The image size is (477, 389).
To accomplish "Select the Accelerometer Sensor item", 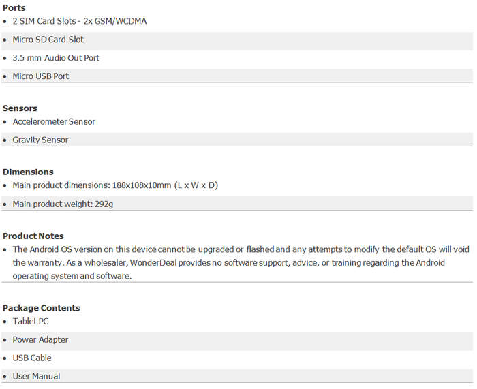I will 54,122.
